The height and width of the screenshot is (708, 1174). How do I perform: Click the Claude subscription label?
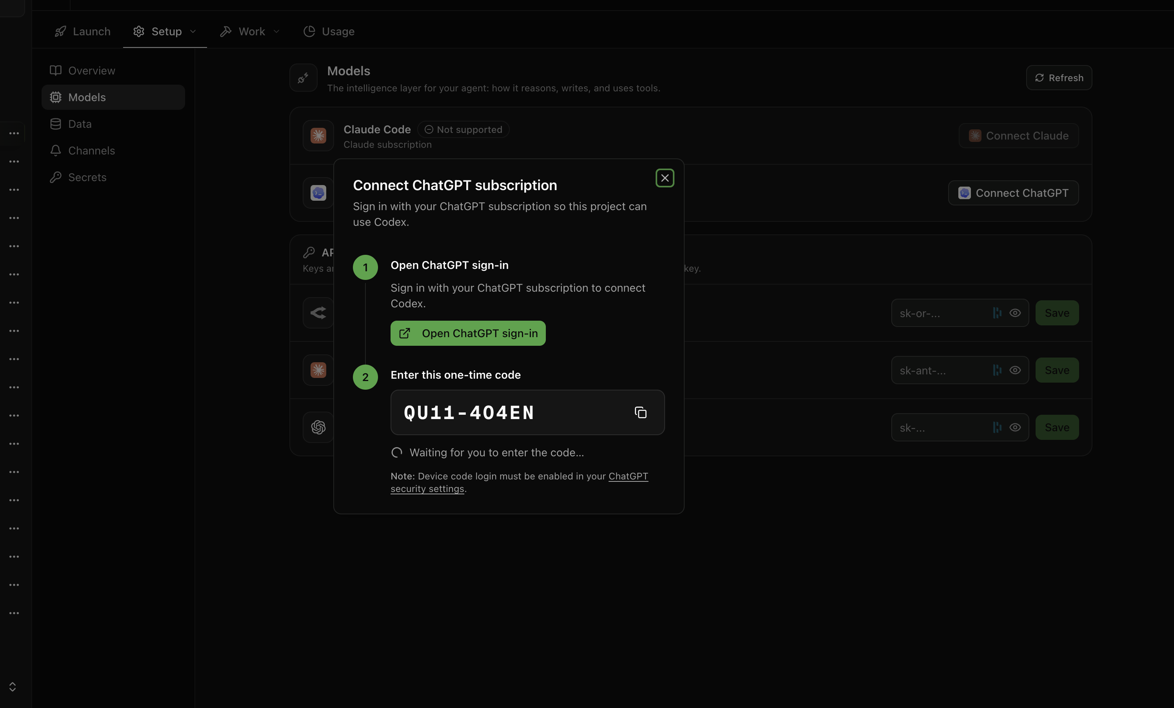pyautogui.click(x=387, y=145)
